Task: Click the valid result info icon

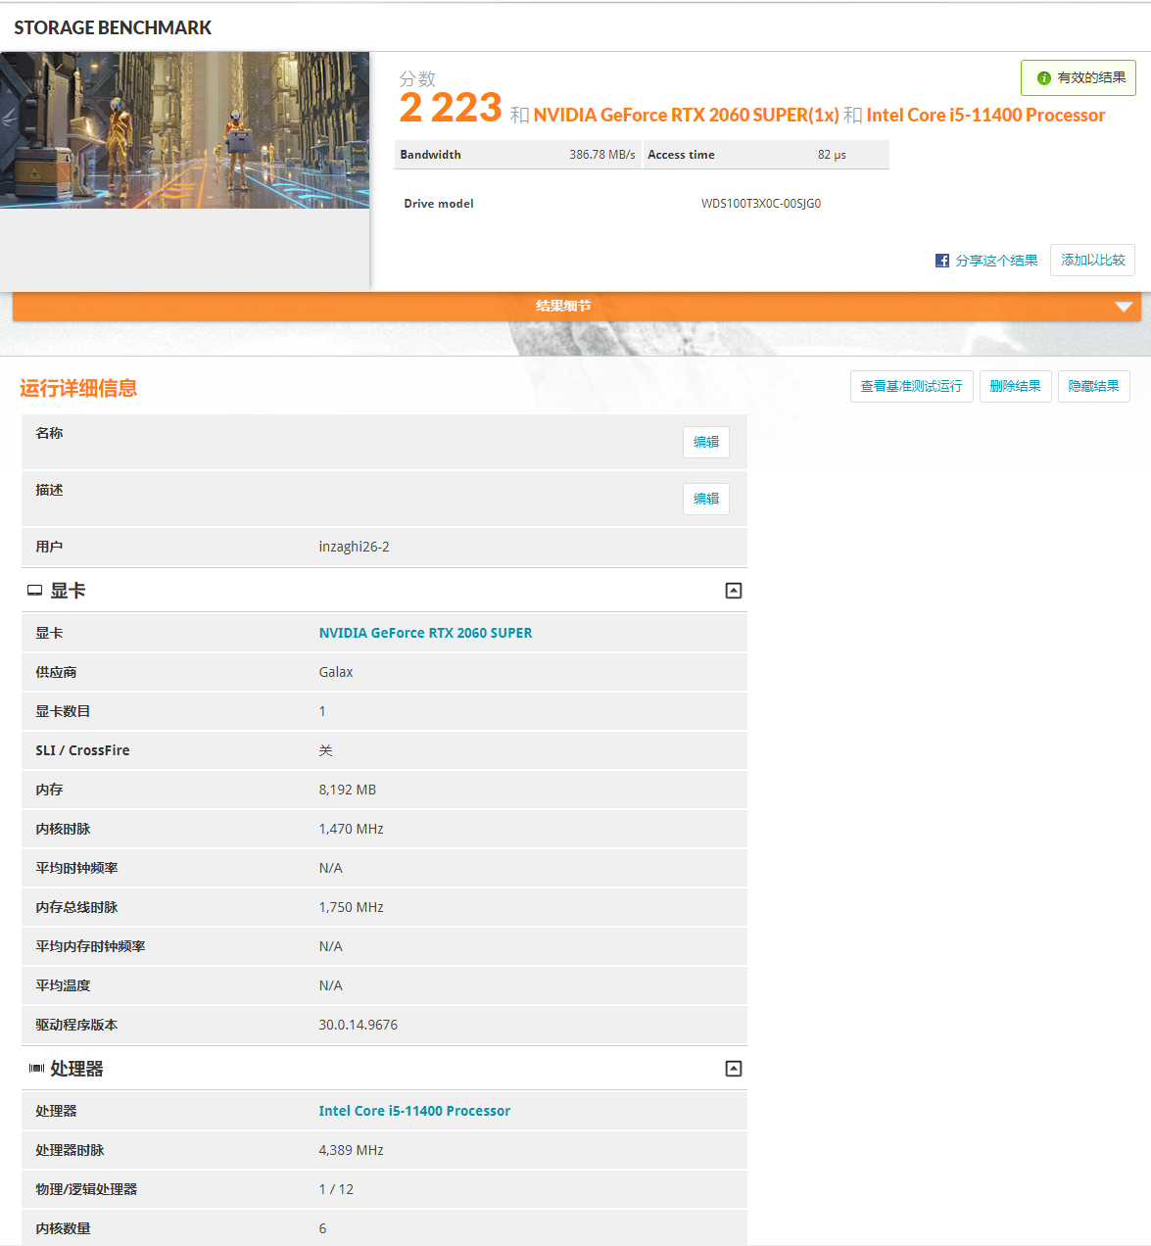Action: [1044, 78]
